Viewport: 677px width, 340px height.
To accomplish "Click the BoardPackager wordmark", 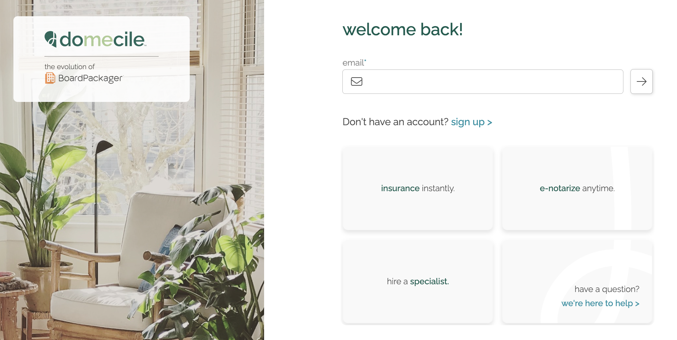I will [x=90, y=78].
